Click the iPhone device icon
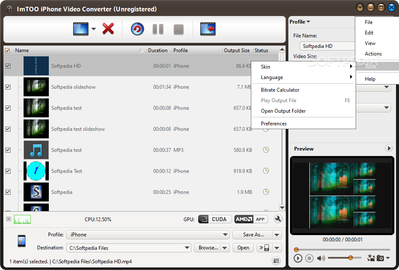Image resolution: width=399 pixels, height=270 pixels. coord(21,241)
